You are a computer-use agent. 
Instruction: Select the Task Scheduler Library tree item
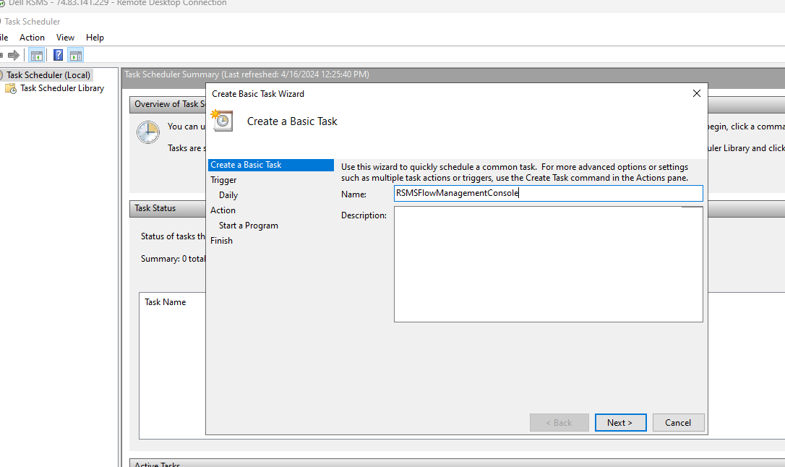pos(62,88)
